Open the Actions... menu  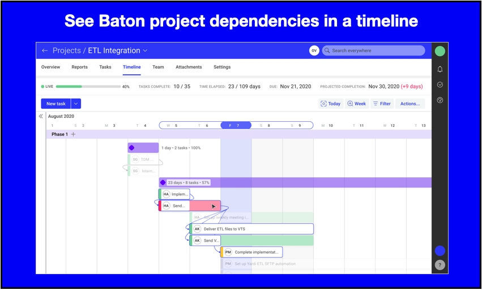click(x=410, y=104)
